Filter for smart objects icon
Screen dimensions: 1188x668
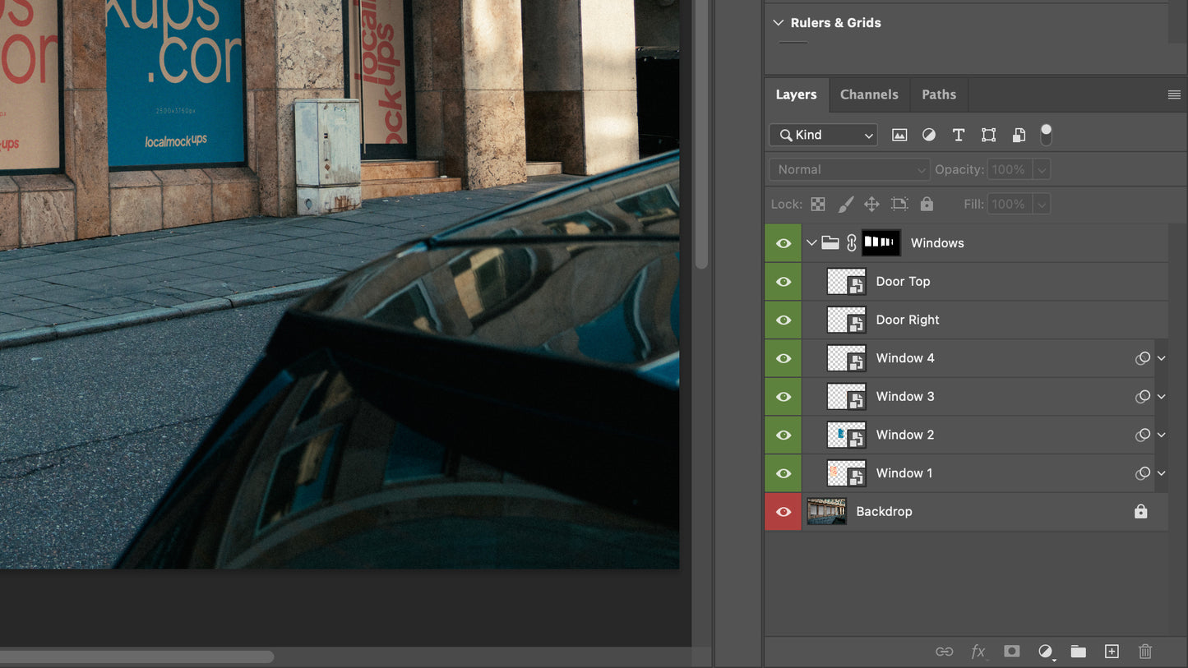[x=1019, y=135]
